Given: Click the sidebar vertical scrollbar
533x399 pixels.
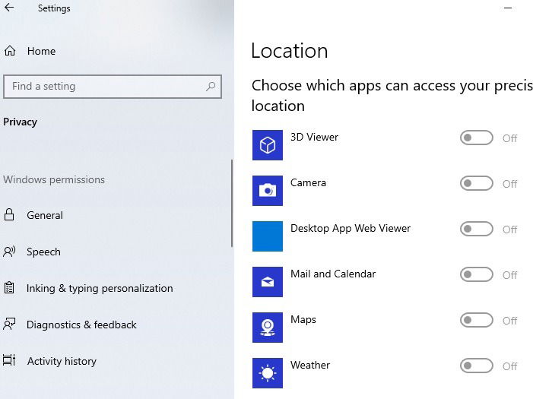Looking at the screenshot, I should coord(232,203).
